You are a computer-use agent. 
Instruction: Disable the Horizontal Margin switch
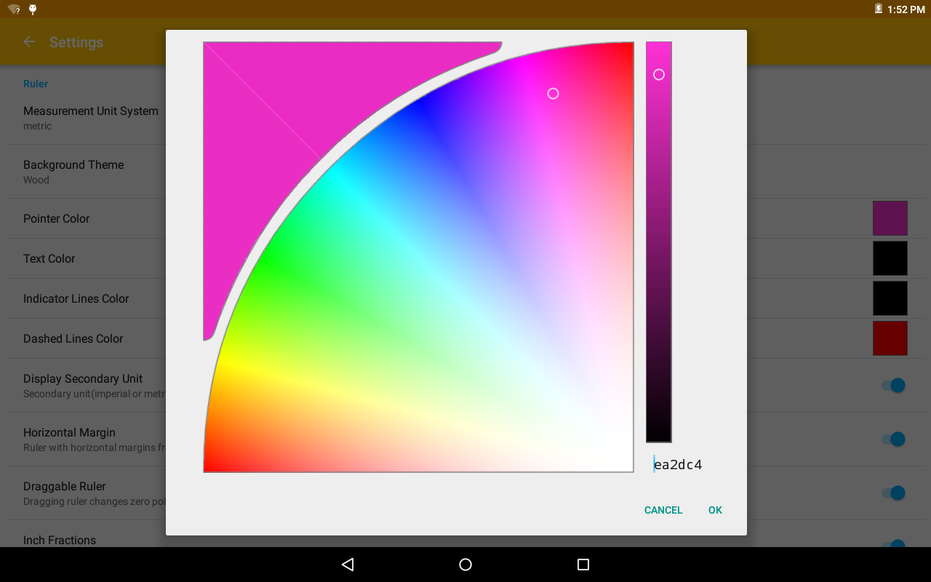pyautogui.click(x=894, y=439)
